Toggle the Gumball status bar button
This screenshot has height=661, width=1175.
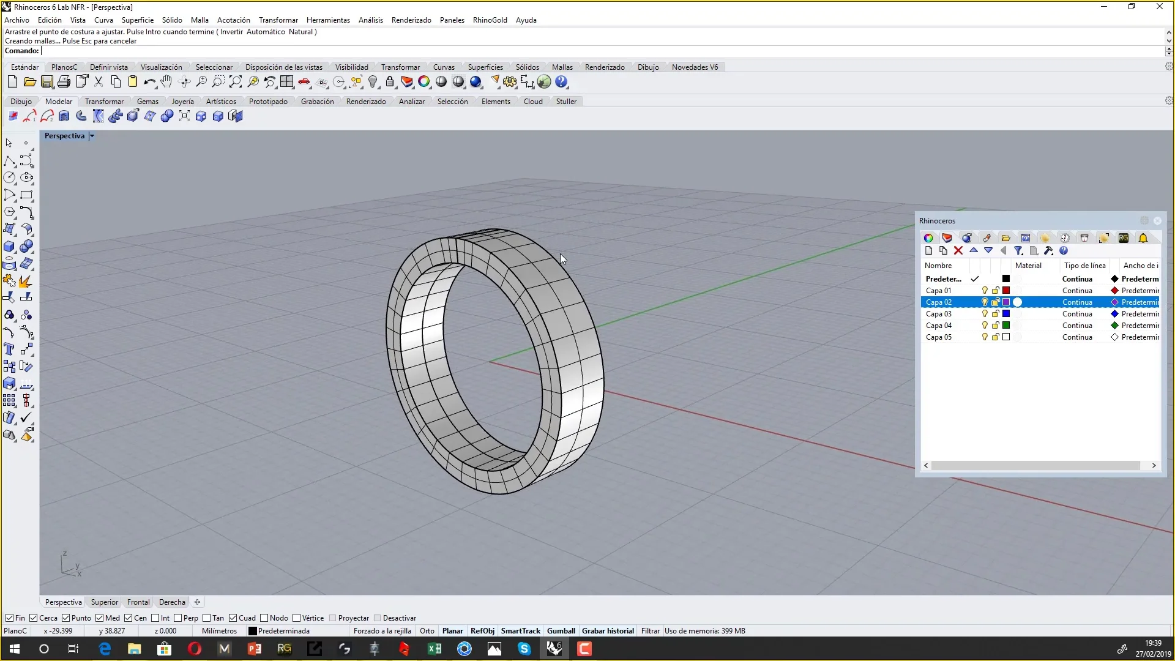(x=561, y=631)
